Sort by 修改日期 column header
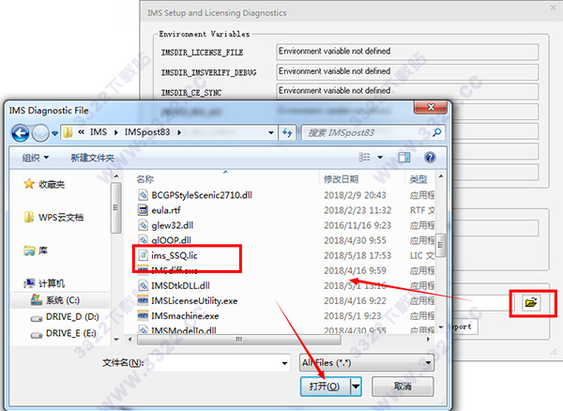 tap(342, 179)
